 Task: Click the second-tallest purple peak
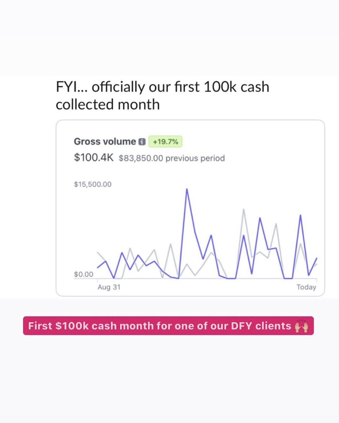(300, 216)
